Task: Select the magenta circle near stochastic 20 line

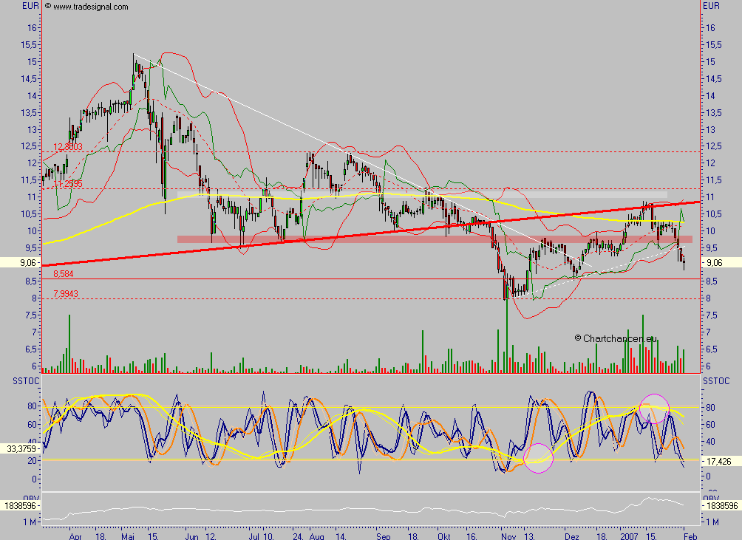Action: (x=539, y=458)
